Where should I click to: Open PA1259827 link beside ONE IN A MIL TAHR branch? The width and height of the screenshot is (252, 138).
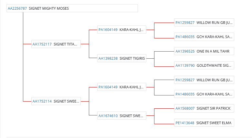185,23
